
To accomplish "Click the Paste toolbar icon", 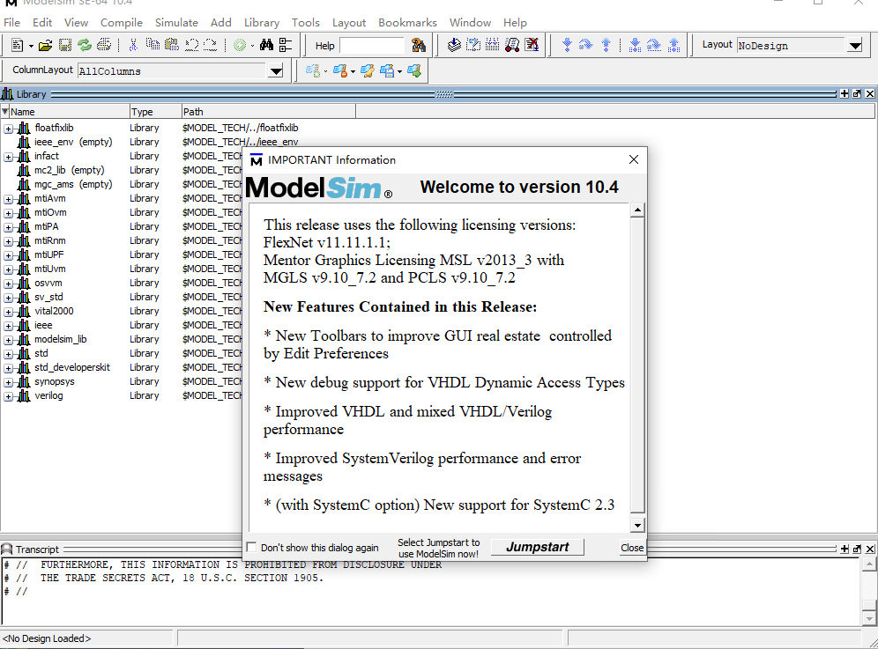I will coord(174,45).
